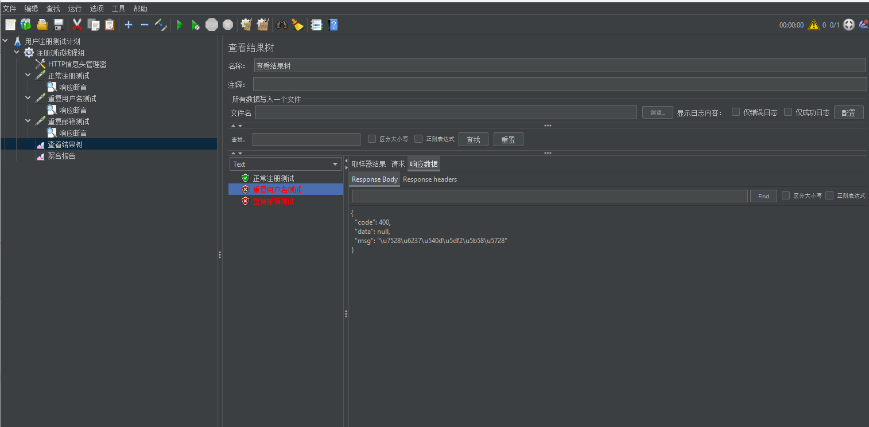Open the 工具 menu

pyautogui.click(x=118, y=8)
